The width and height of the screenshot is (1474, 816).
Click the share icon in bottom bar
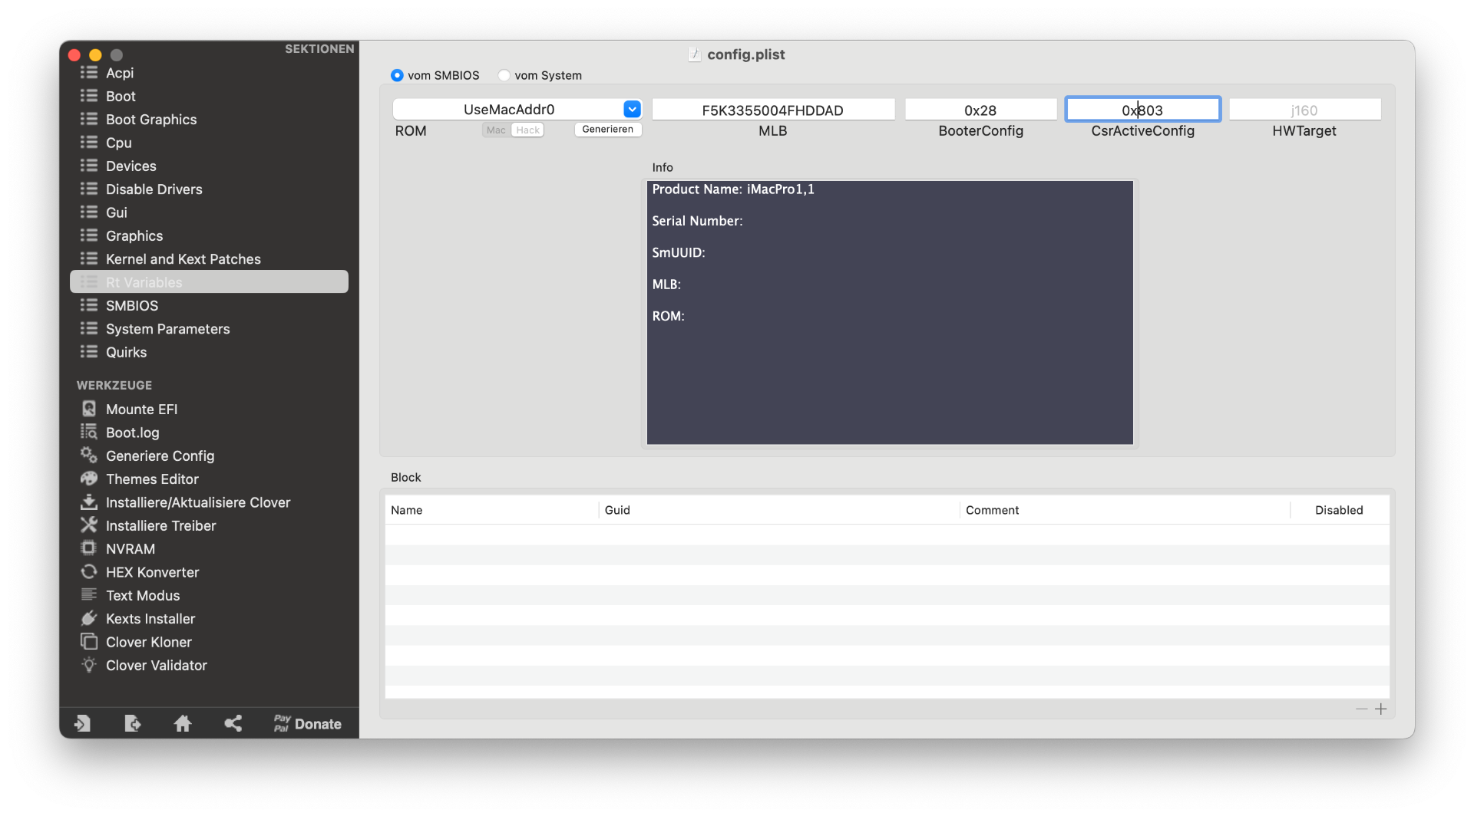tap(233, 723)
